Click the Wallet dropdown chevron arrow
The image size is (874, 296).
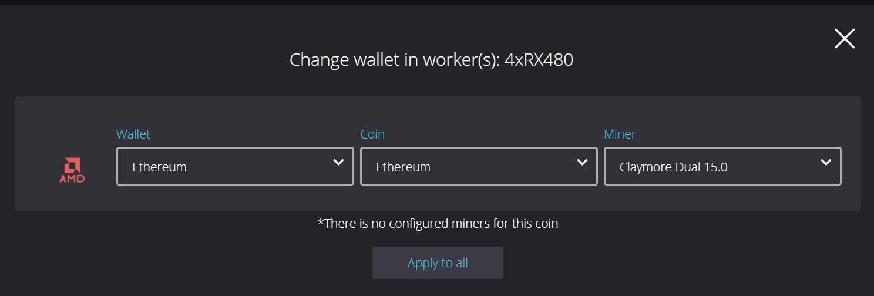pyautogui.click(x=338, y=162)
